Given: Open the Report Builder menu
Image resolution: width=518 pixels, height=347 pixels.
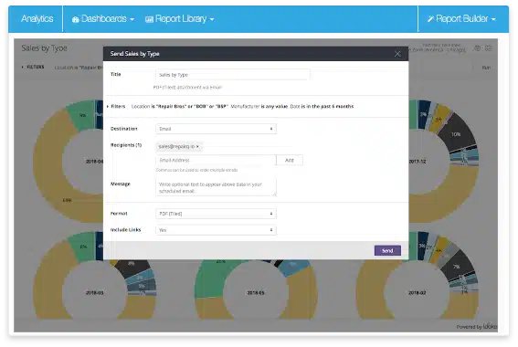Looking at the screenshot, I should pos(461,19).
